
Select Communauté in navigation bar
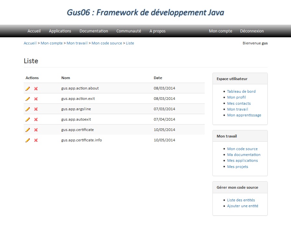128,31
